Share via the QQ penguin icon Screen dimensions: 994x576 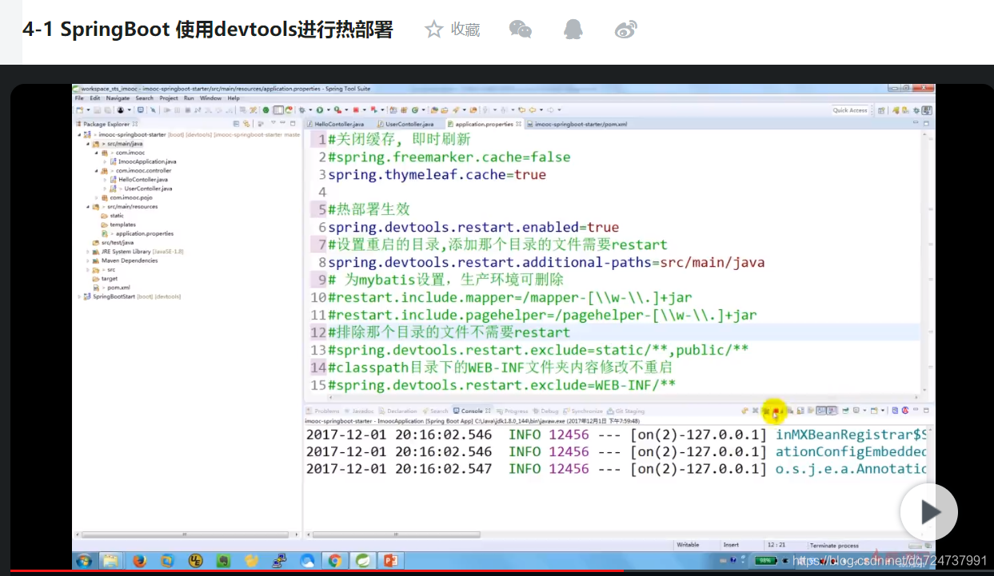point(573,30)
